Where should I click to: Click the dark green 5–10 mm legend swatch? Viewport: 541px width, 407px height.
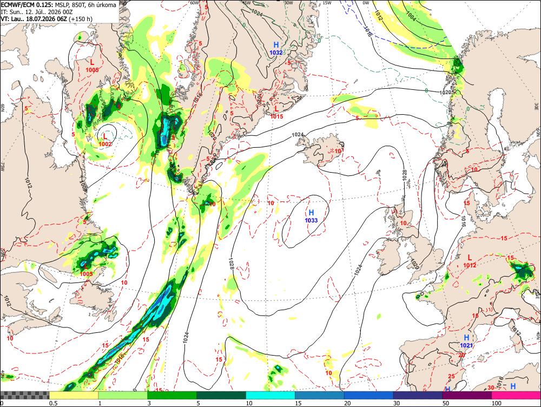(221, 395)
